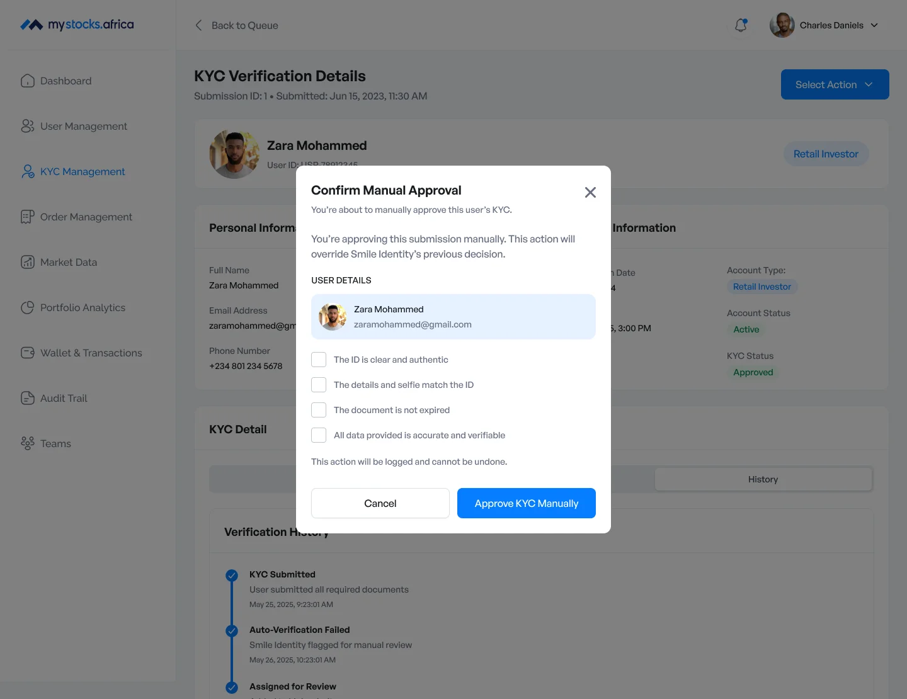Click the Market Data chart icon
The image size is (907, 699).
[x=28, y=262]
